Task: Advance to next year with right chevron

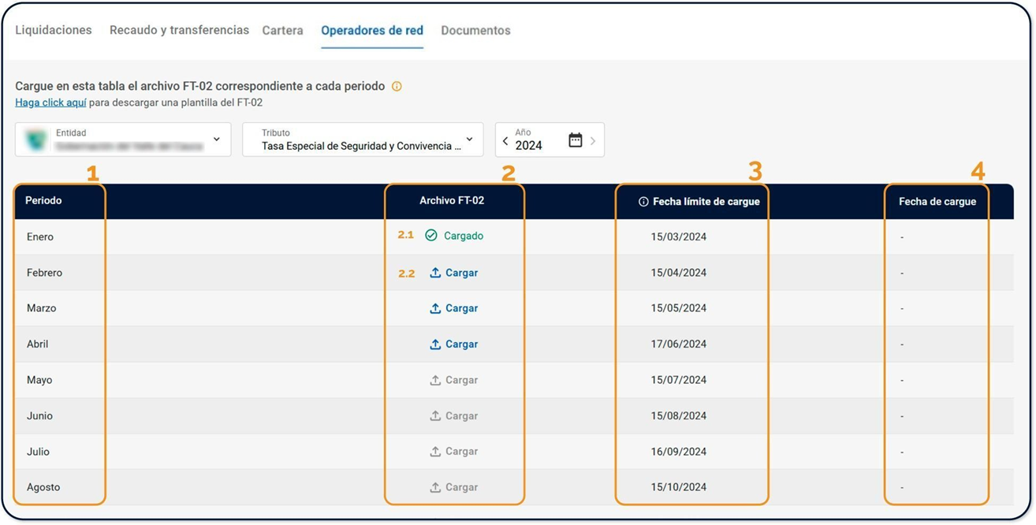Action: [x=593, y=141]
